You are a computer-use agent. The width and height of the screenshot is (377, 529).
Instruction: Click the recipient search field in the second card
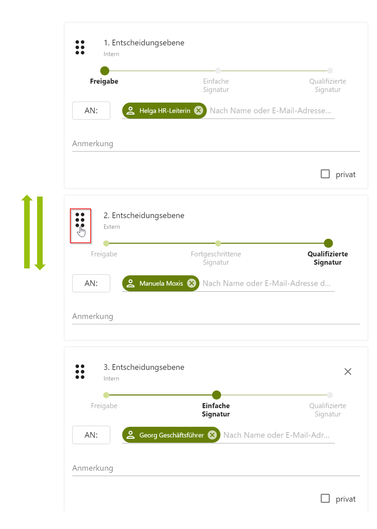[266, 283]
